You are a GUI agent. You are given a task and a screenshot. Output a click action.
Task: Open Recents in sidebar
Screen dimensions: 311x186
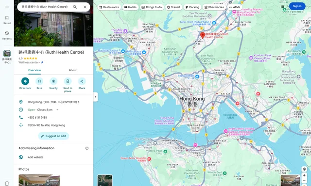coord(7,35)
